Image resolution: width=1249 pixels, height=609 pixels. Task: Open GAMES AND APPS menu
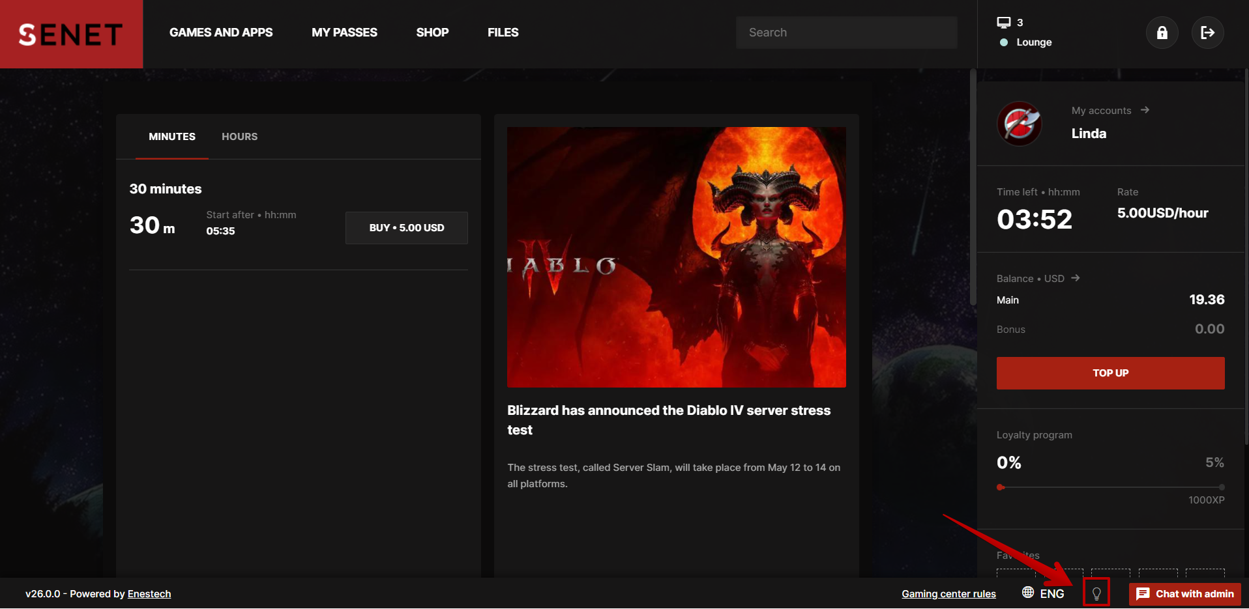pos(221,33)
